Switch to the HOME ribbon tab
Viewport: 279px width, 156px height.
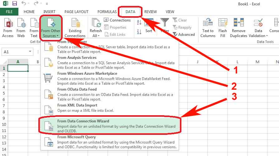point(29,12)
